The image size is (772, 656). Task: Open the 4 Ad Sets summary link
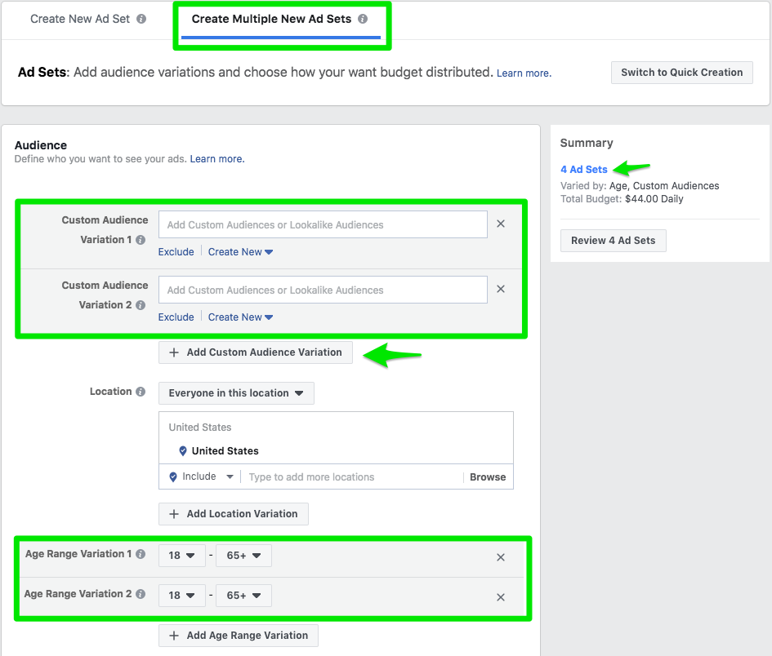click(x=583, y=169)
